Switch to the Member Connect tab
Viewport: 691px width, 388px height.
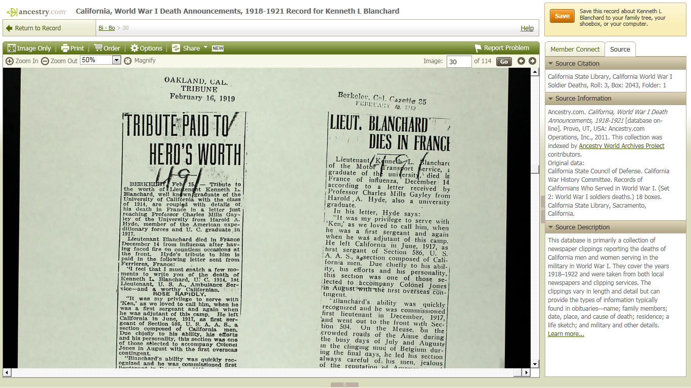click(575, 49)
